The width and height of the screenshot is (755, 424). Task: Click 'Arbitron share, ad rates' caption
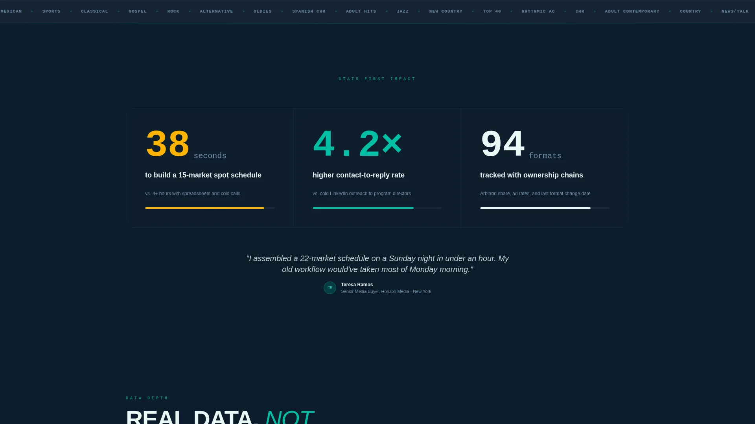click(535, 194)
